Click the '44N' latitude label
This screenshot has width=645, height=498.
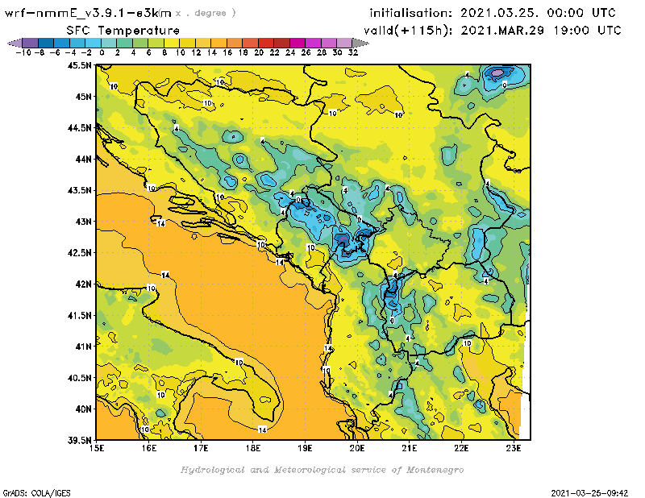[83, 159]
